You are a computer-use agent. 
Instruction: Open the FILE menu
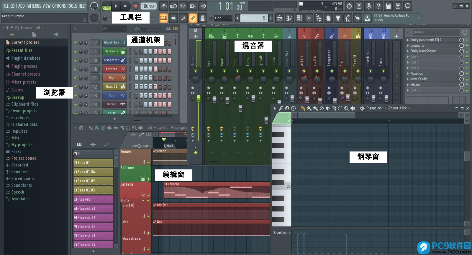click(6, 6)
